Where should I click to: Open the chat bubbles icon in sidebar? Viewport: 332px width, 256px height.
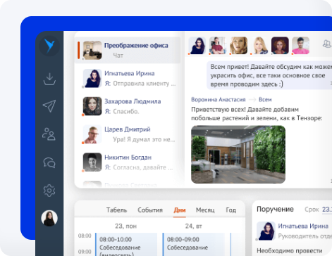point(49,162)
